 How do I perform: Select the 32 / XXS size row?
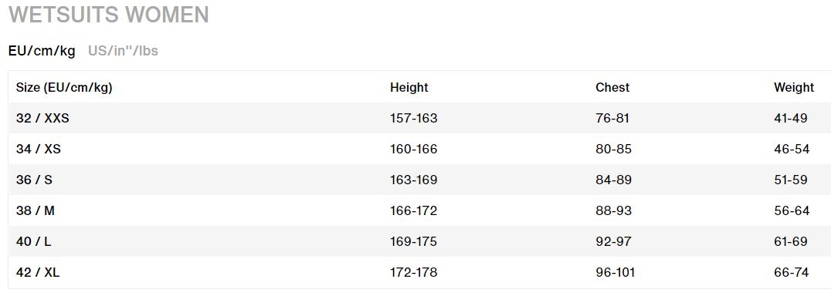tap(419, 118)
